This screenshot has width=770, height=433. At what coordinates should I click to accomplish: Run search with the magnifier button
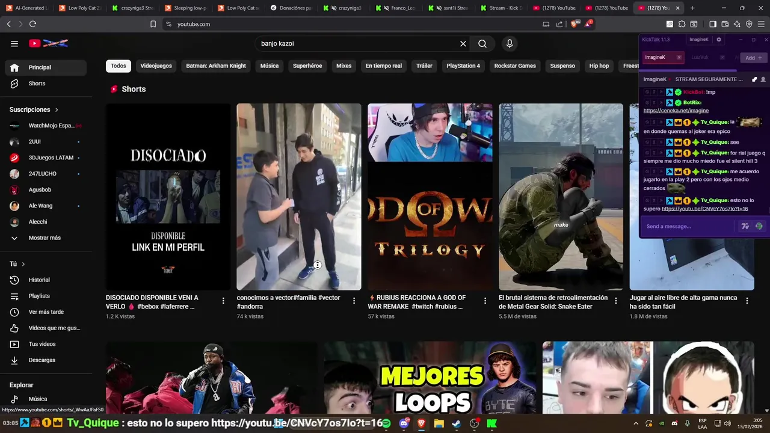tap(482, 43)
